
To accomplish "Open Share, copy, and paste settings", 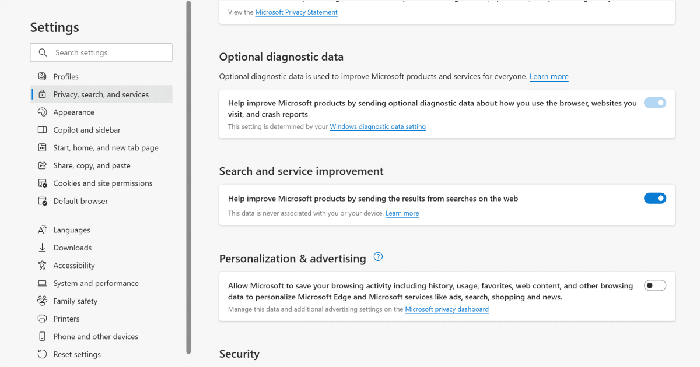I will [x=101, y=165].
